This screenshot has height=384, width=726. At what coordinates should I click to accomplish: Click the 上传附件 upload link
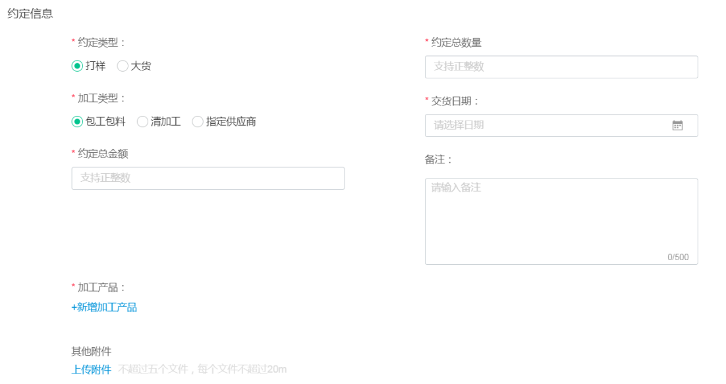(x=91, y=370)
